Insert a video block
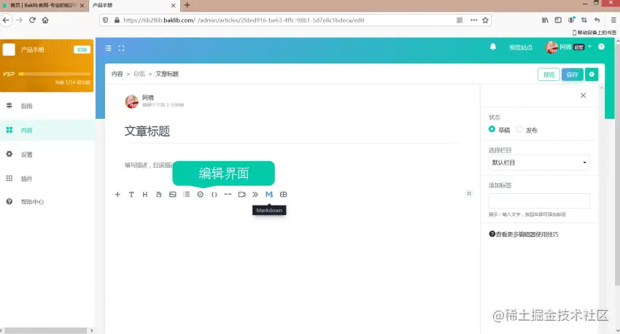The height and width of the screenshot is (334, 620). [x=242, y=195]
